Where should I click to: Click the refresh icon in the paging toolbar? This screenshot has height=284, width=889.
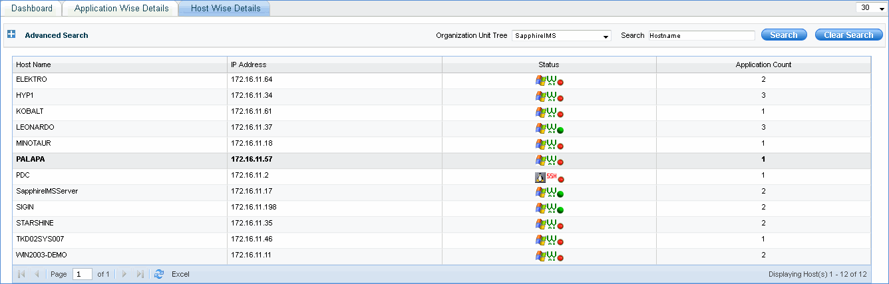(158, 274)
